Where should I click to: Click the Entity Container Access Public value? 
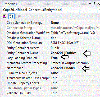coord(55,48)
